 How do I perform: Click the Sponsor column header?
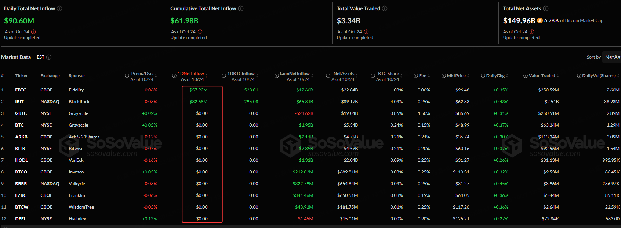[x=77, y=76]
